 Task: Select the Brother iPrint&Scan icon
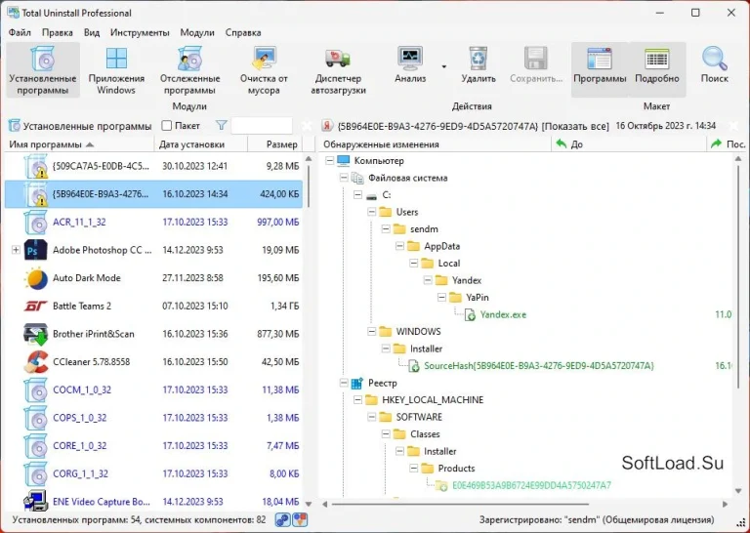(x=36, y=334)
